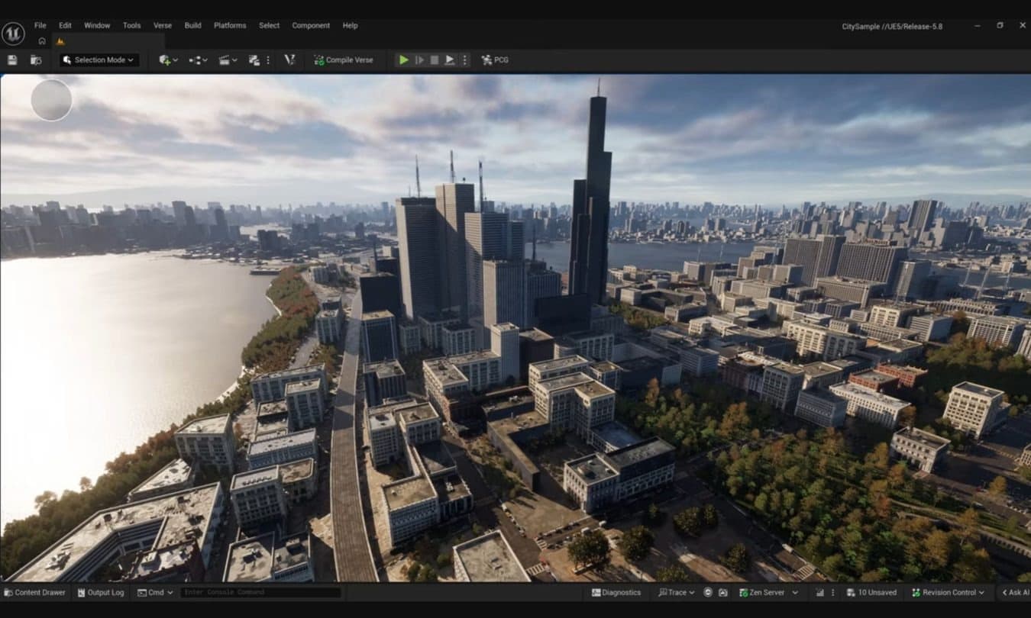This screenshot has height=618, width=1031.
Task: Click the Compile Verse button
Action: coord(343,60)
